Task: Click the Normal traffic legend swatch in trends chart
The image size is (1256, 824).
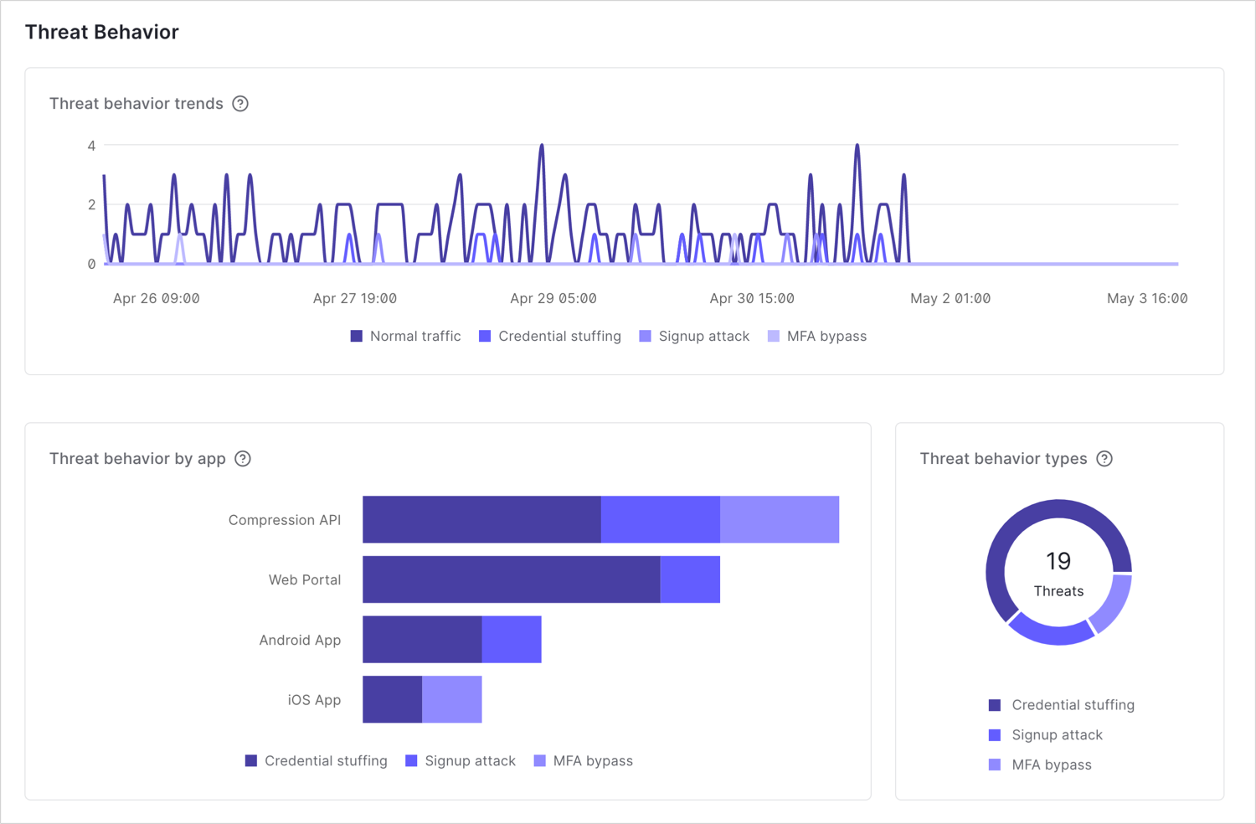Action: pos(356,336)
